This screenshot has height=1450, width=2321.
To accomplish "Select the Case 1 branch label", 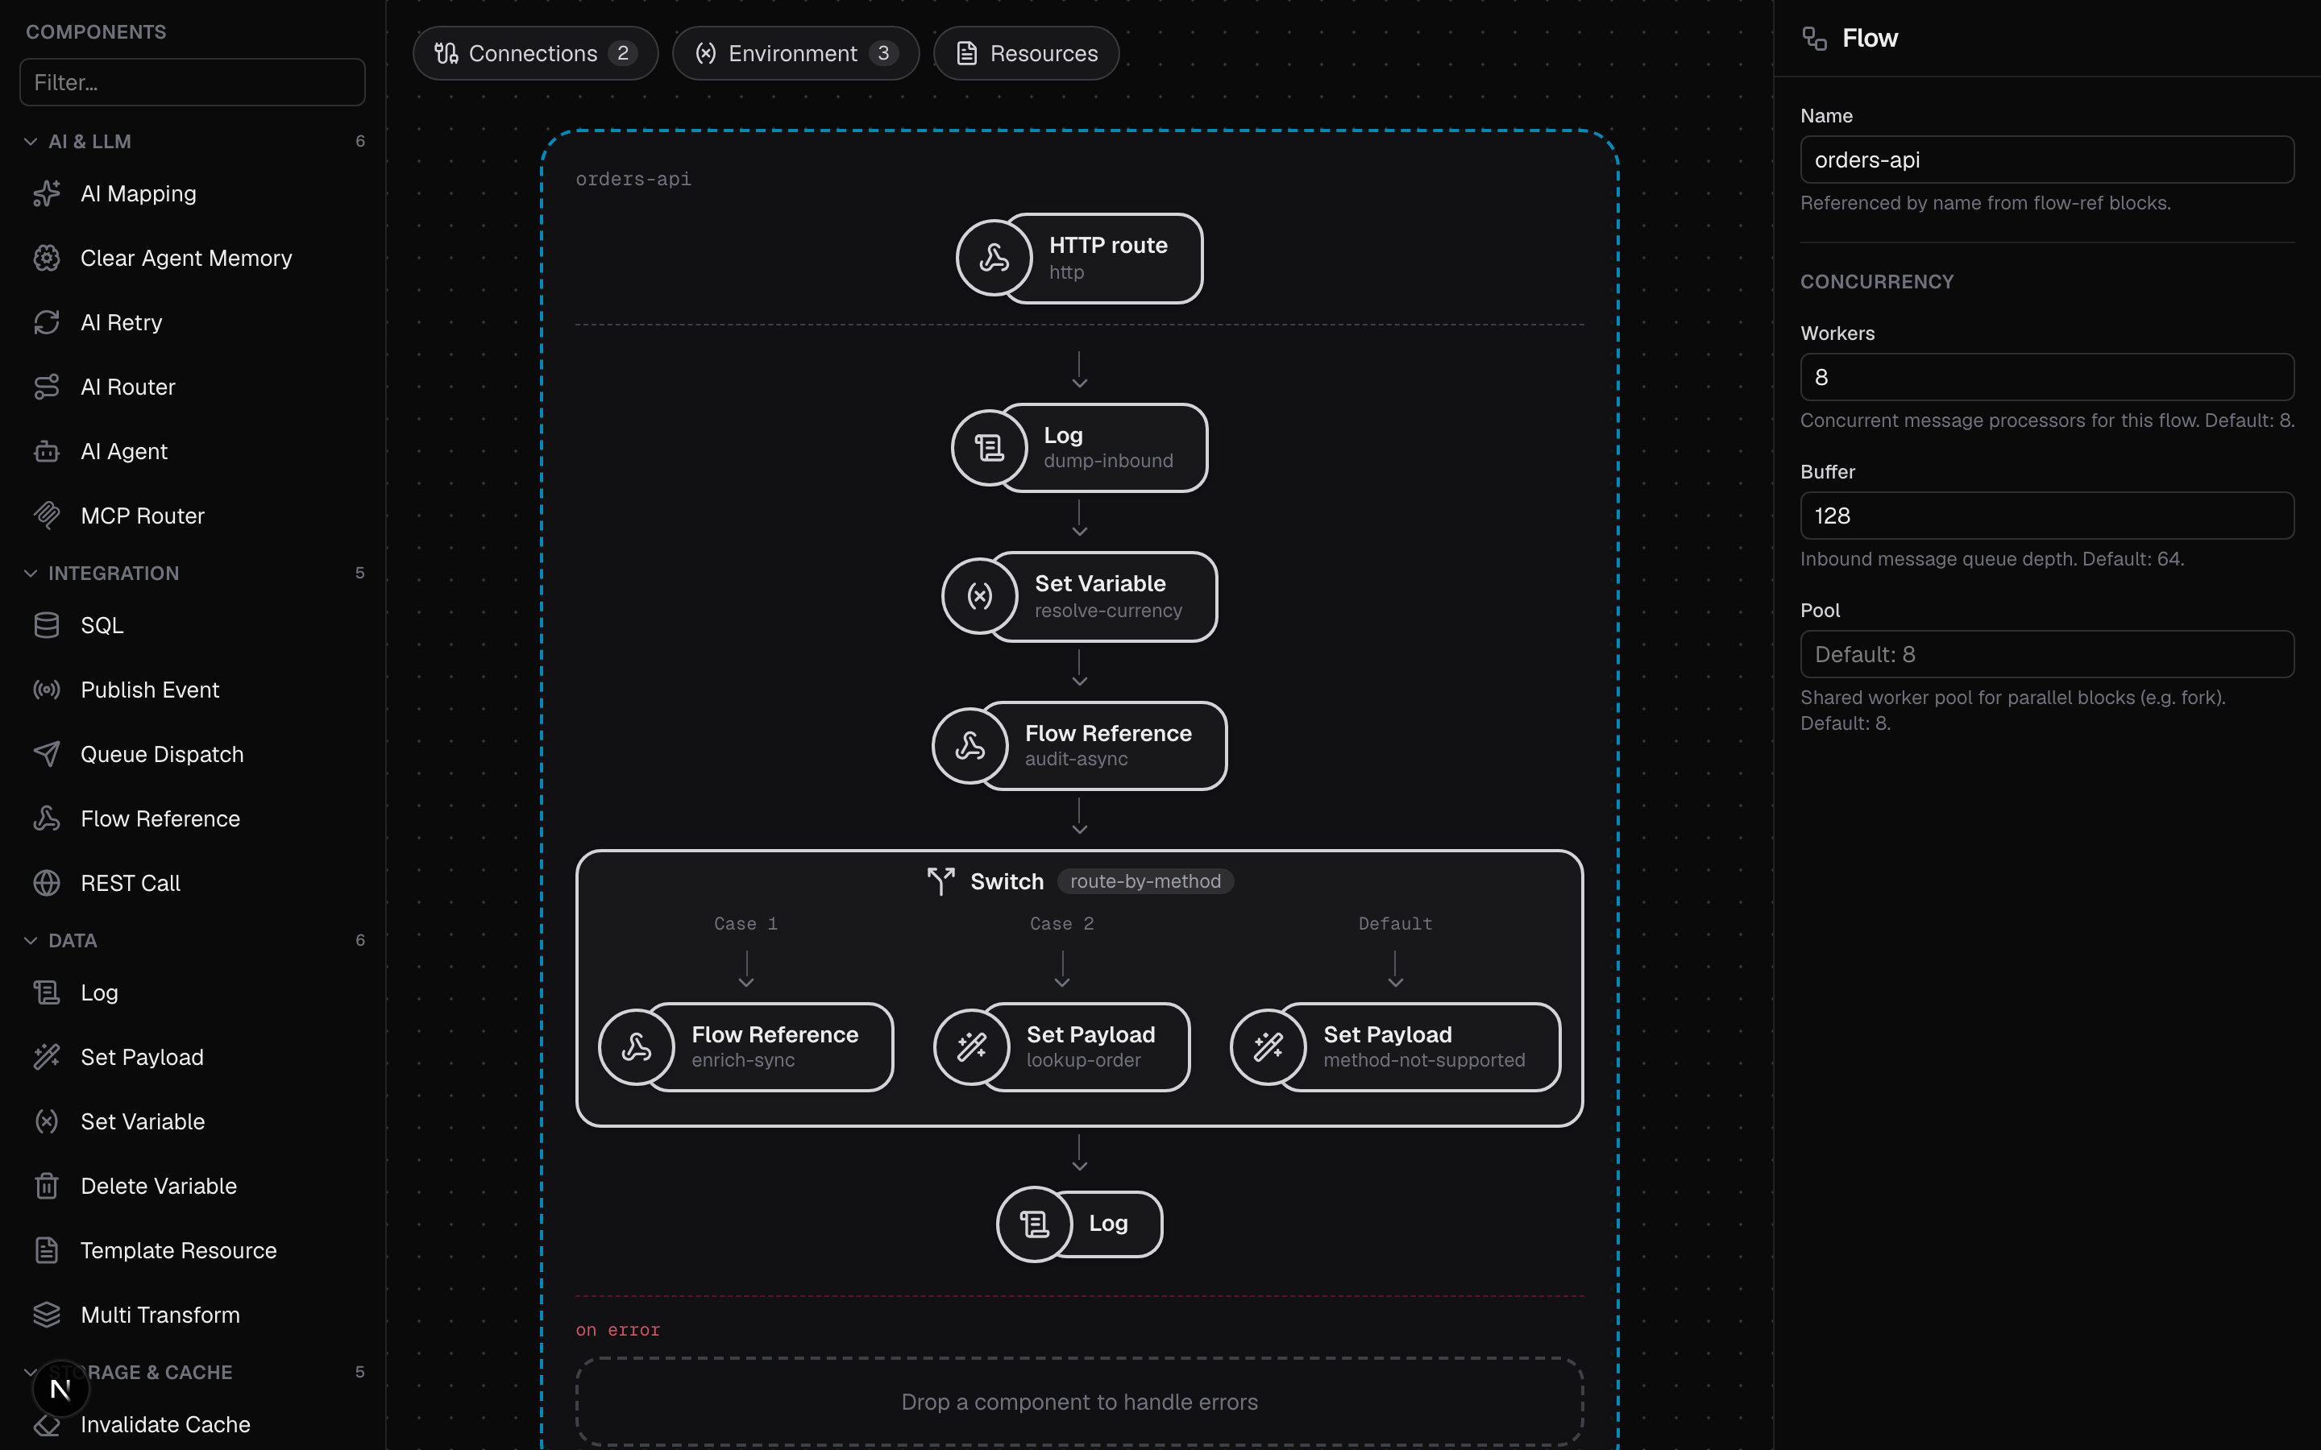I will click(x=745, y=923).
